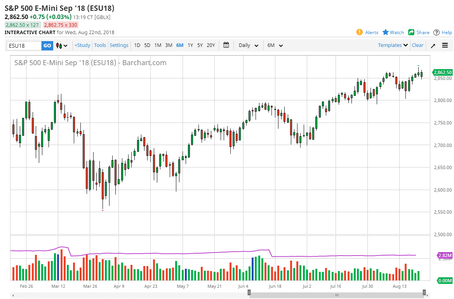Open the Daily frequency dropdown
The width and height of the screenshot is (454, 299).
[249, 45]
